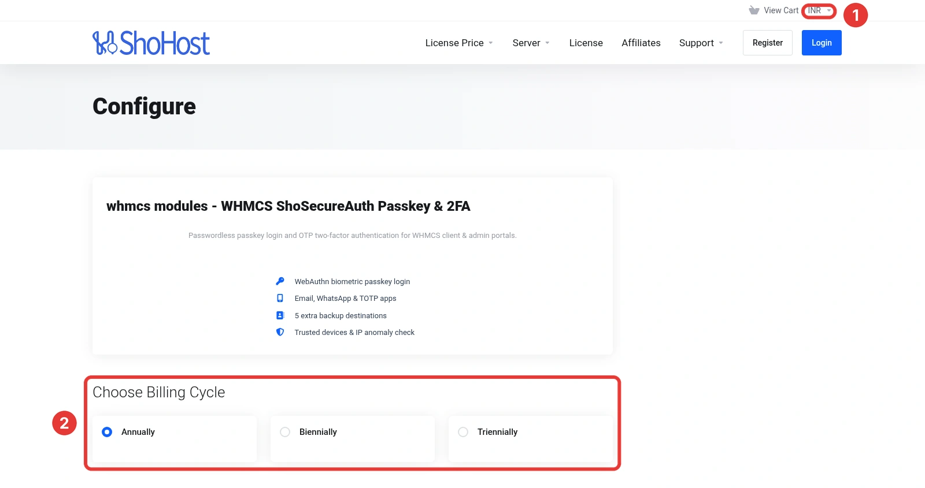Click the Register button

pos(767,43)
